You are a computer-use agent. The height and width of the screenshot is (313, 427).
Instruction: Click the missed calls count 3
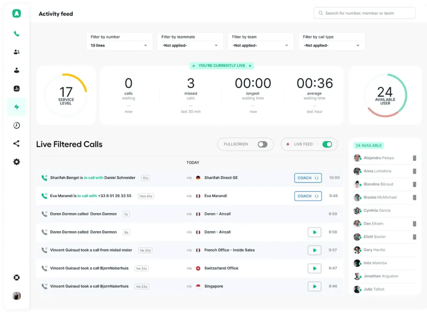click(190, 83)
